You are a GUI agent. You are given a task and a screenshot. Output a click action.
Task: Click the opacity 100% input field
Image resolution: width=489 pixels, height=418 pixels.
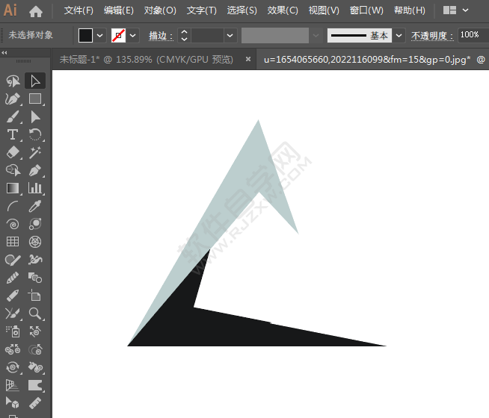[470, 35]
